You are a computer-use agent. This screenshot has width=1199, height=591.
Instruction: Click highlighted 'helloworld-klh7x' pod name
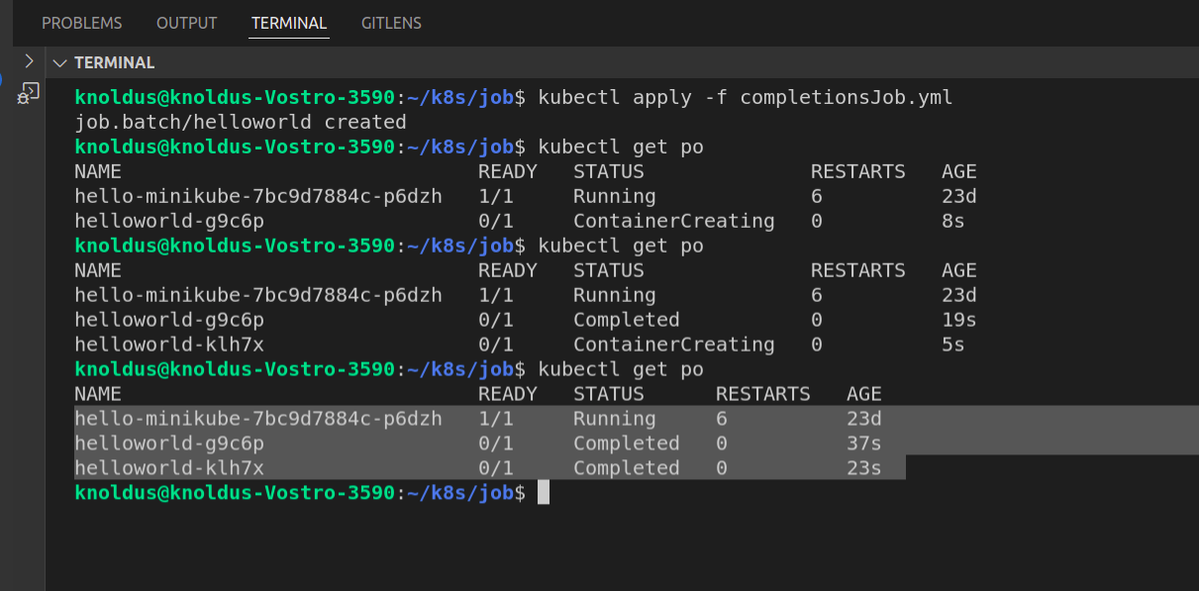pos(169,468)
